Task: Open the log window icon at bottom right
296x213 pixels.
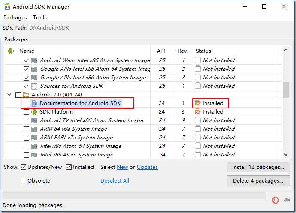Action: click(x=287, y=200)
